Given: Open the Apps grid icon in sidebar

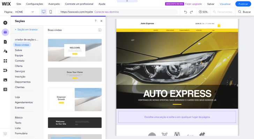Looking at the screenshot, I should (x=5, y=61).
